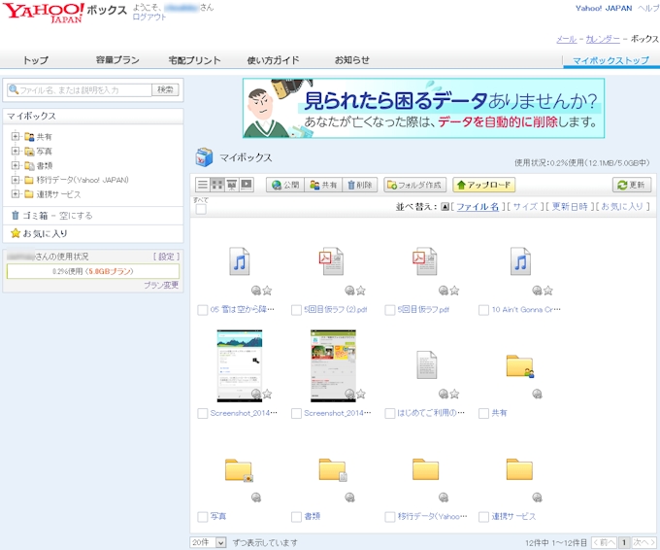Refresh the file list with 更新

coord(632,185)
